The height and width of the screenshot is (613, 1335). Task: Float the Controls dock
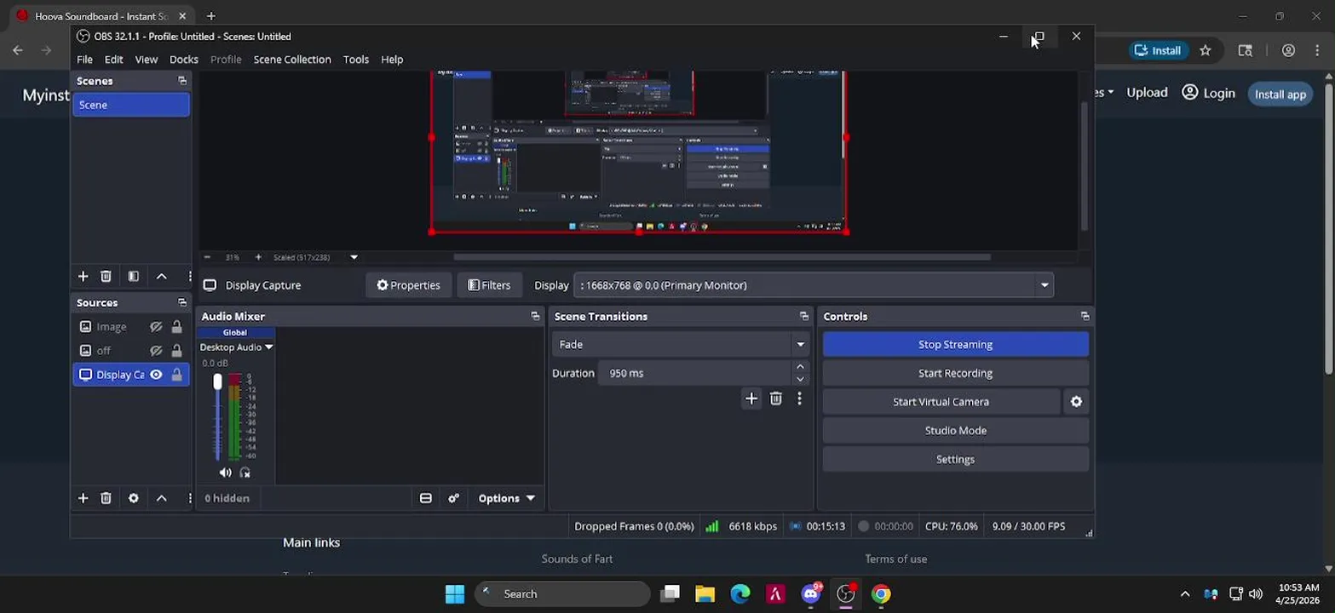coord(1085,316)
